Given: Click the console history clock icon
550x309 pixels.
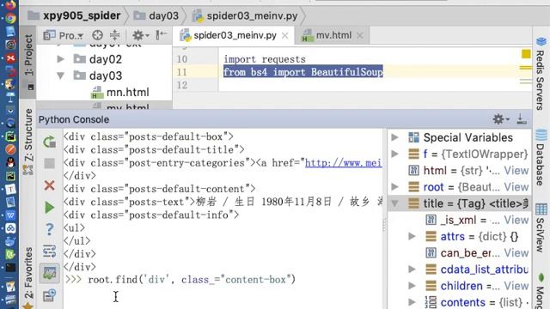Looking at the screenshot, I should point(50,295).
